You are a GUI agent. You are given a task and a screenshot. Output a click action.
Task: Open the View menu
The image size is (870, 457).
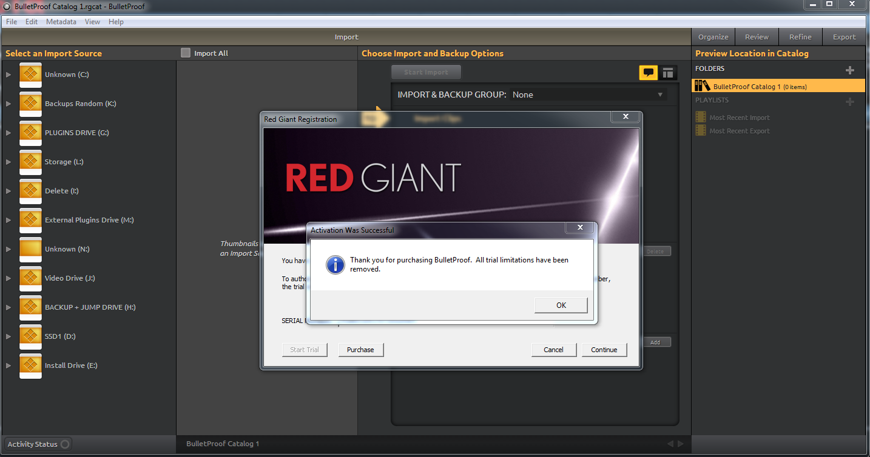pyautogui.click(x=92, y=22)
